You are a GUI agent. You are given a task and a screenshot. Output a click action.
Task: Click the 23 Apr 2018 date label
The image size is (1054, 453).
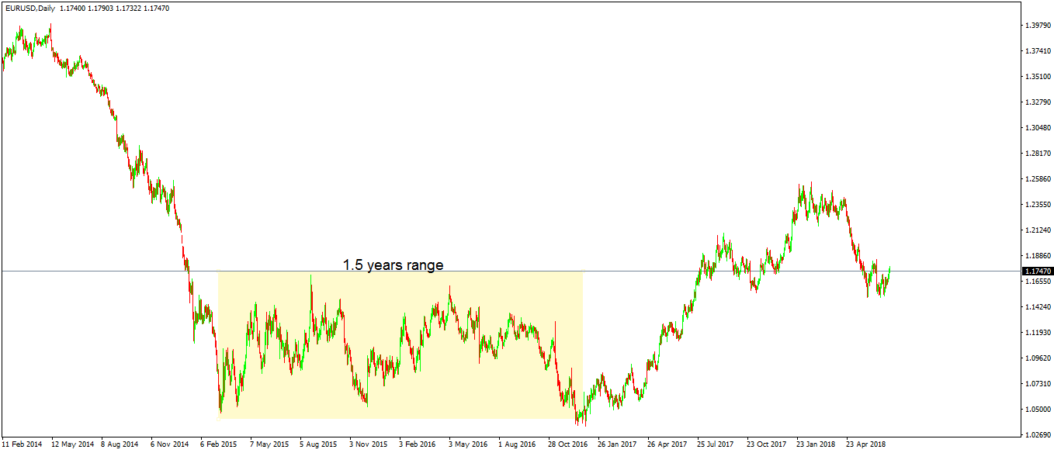click(866, 445)
